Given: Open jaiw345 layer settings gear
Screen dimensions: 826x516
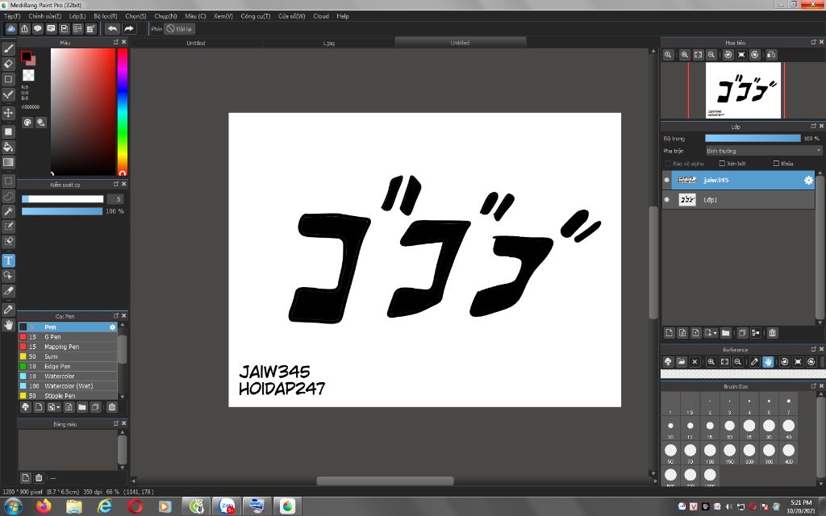Looking at the screenshot, I should [808, 180].
